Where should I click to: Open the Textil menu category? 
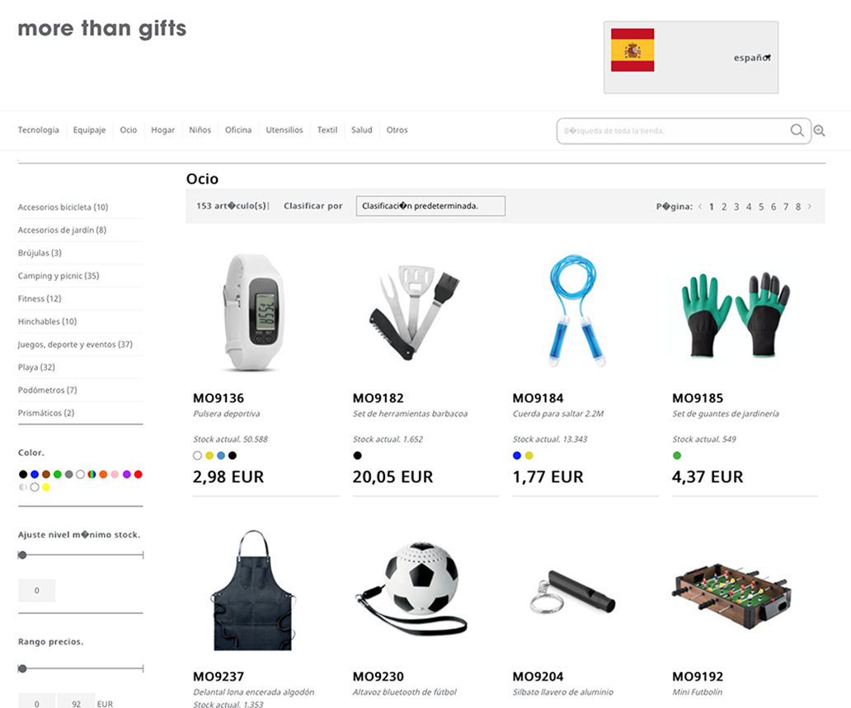tap(327, 130)
